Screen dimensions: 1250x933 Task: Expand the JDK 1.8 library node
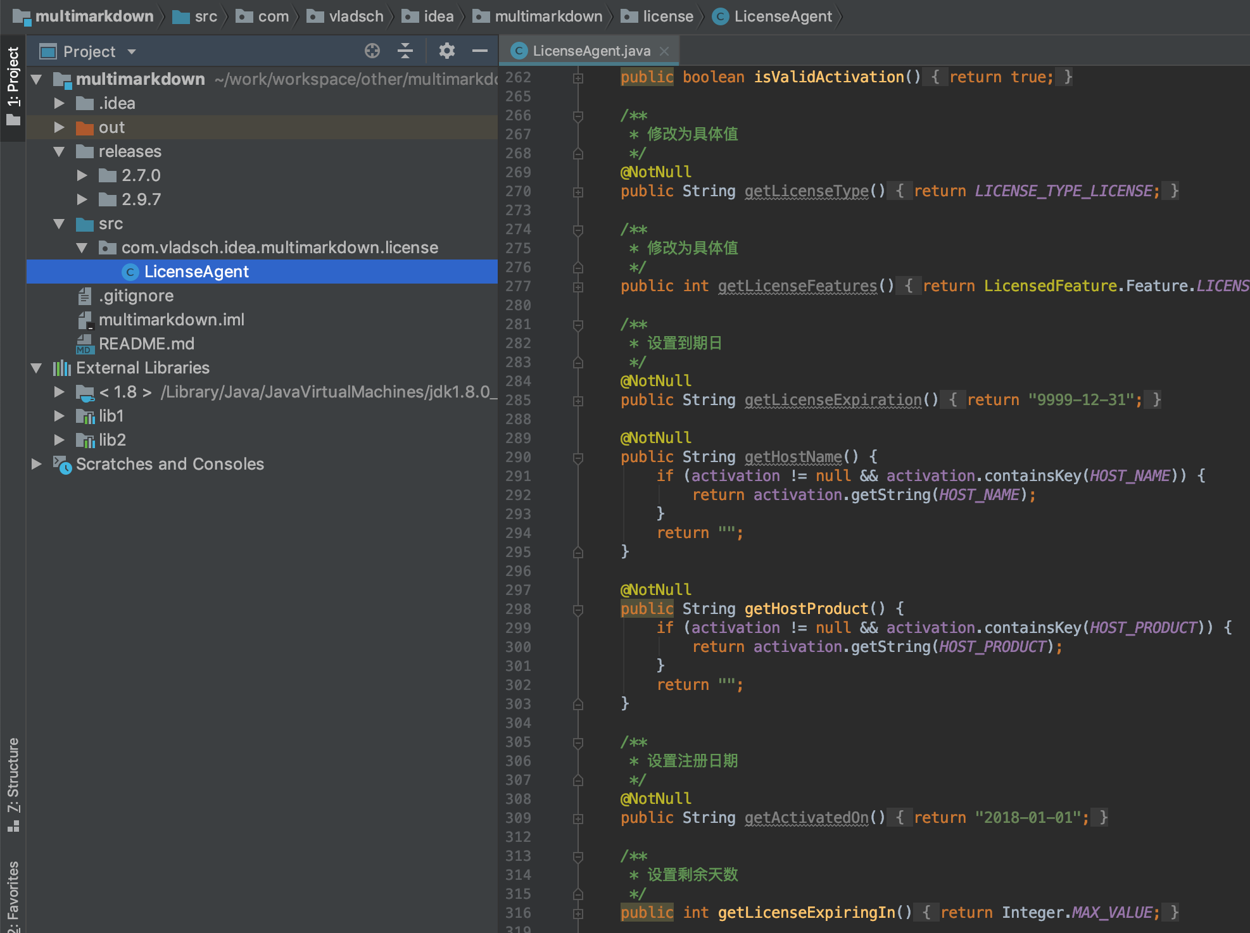(x=60, y=392)
